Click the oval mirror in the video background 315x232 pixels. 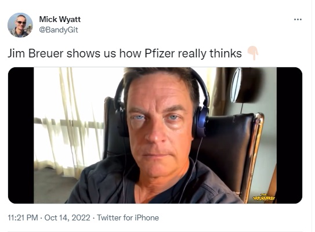coord(236,85)
